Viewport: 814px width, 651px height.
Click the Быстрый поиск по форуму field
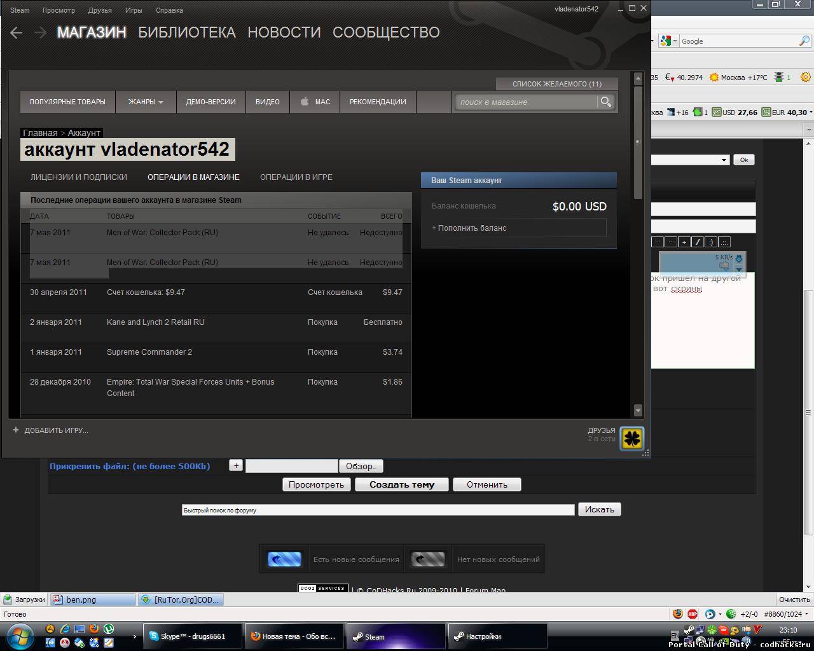pos(378,510)
